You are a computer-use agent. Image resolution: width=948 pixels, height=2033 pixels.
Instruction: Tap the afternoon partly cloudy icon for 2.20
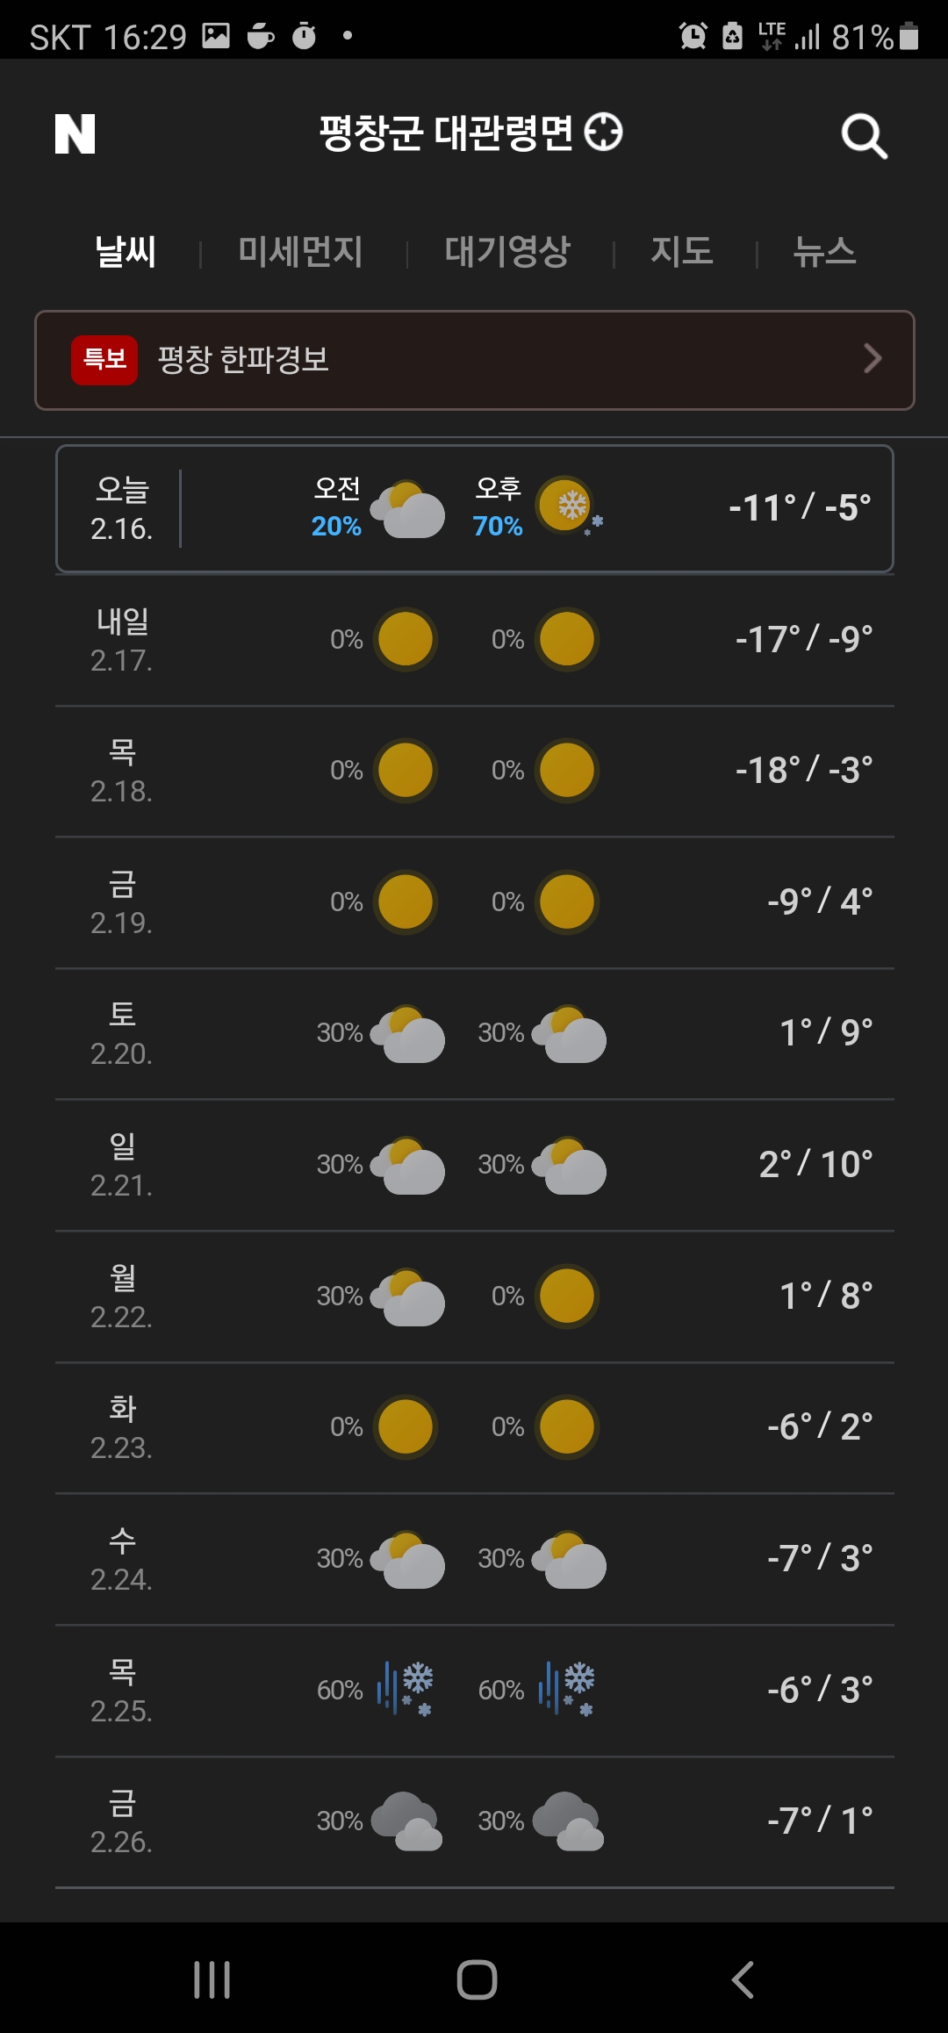[x=569, y=1033]
